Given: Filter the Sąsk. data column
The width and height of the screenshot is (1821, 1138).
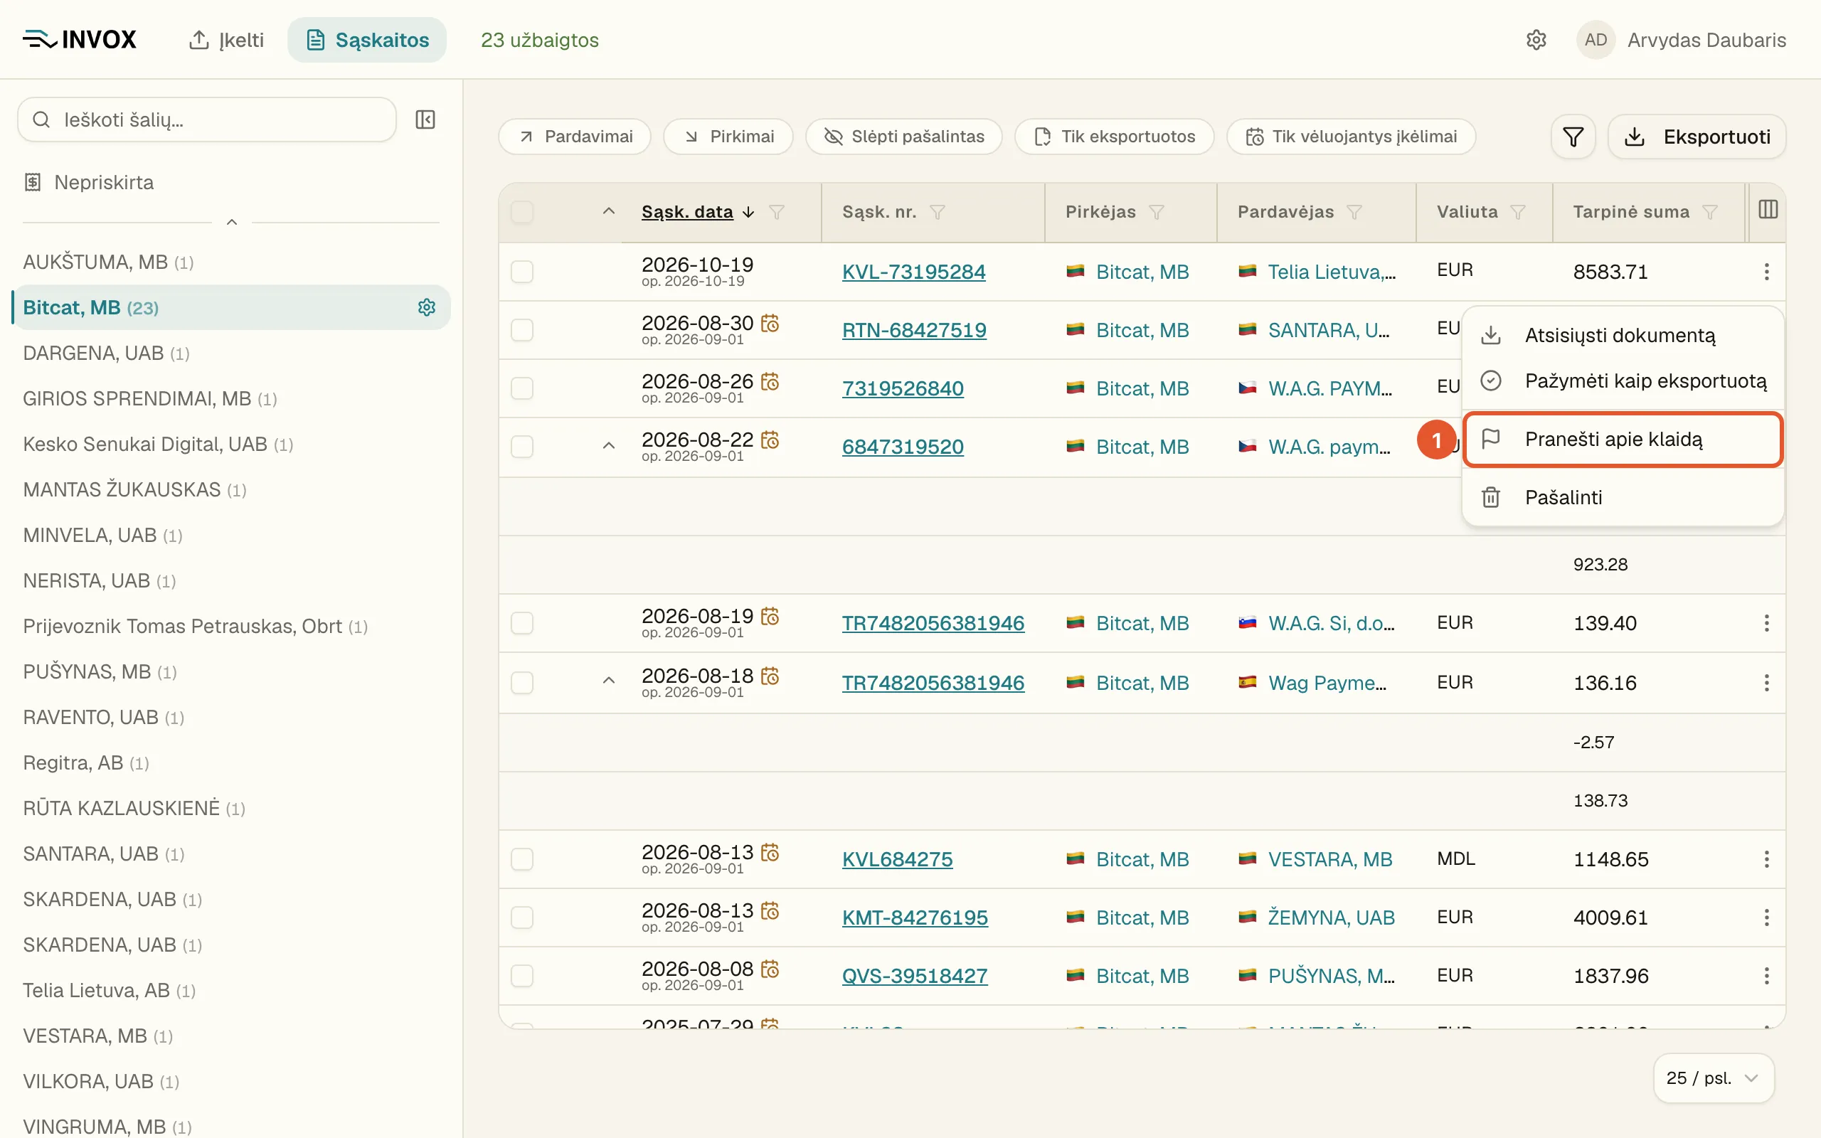Looking at the screenshot, I should click(777, 212).
